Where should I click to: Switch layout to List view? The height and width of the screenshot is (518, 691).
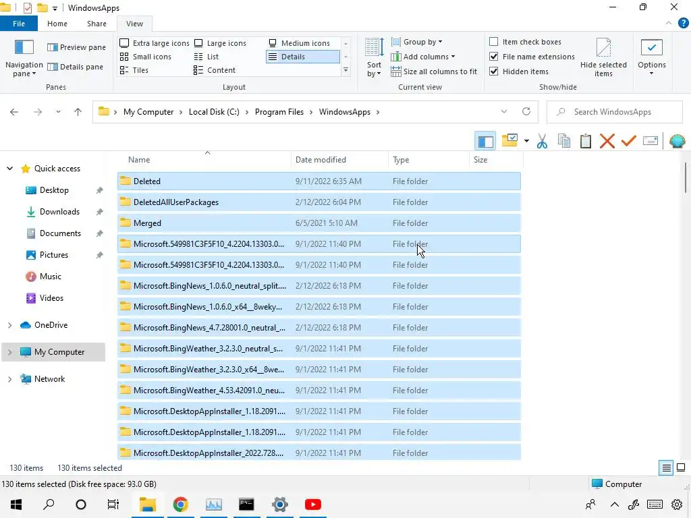pos(206,57)
